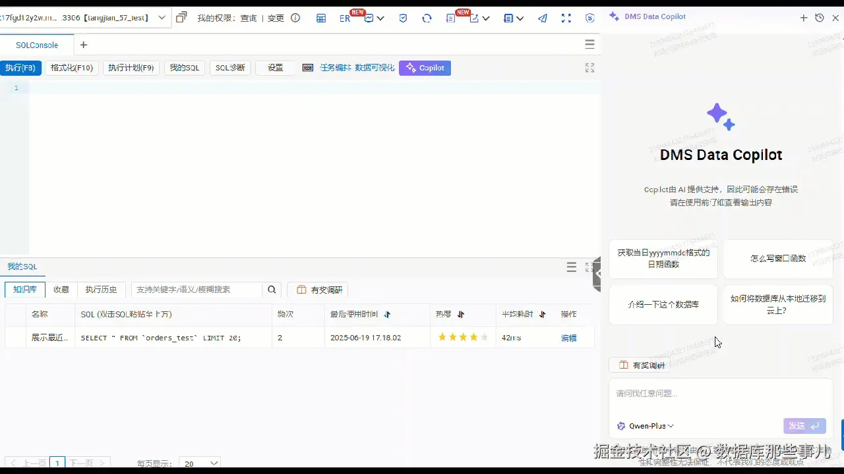
Task: Click the SQL keyword search input
Action: (x=196, y=290)
